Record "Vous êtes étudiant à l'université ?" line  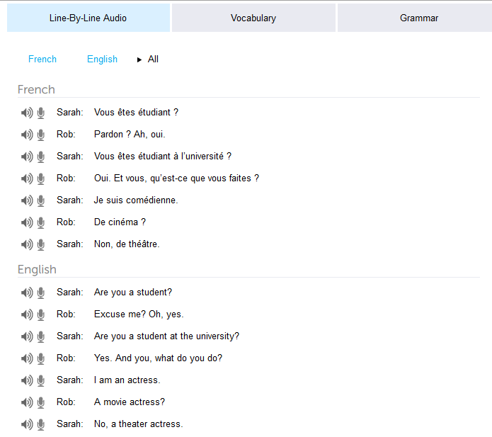click(41, 157)
